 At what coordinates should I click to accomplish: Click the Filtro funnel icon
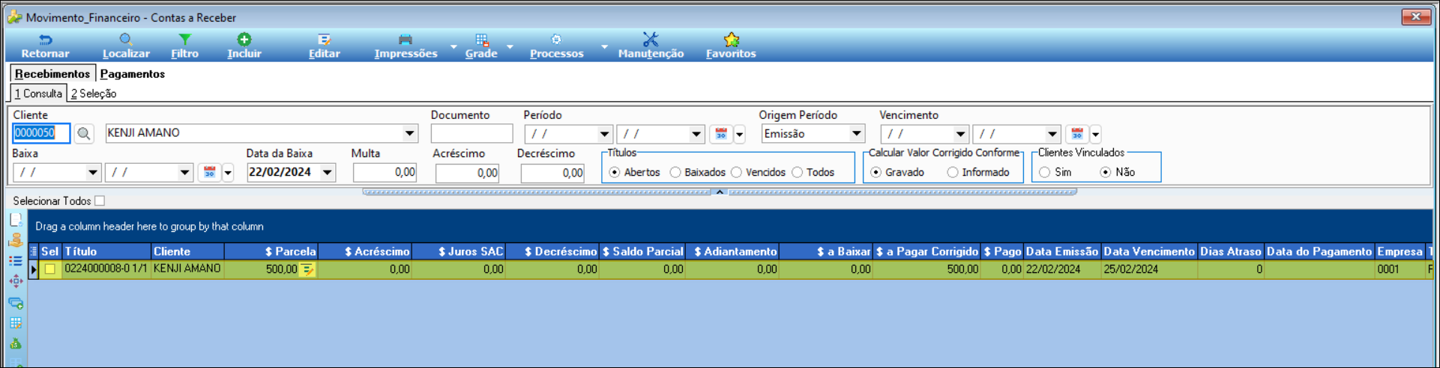(184, 40)
